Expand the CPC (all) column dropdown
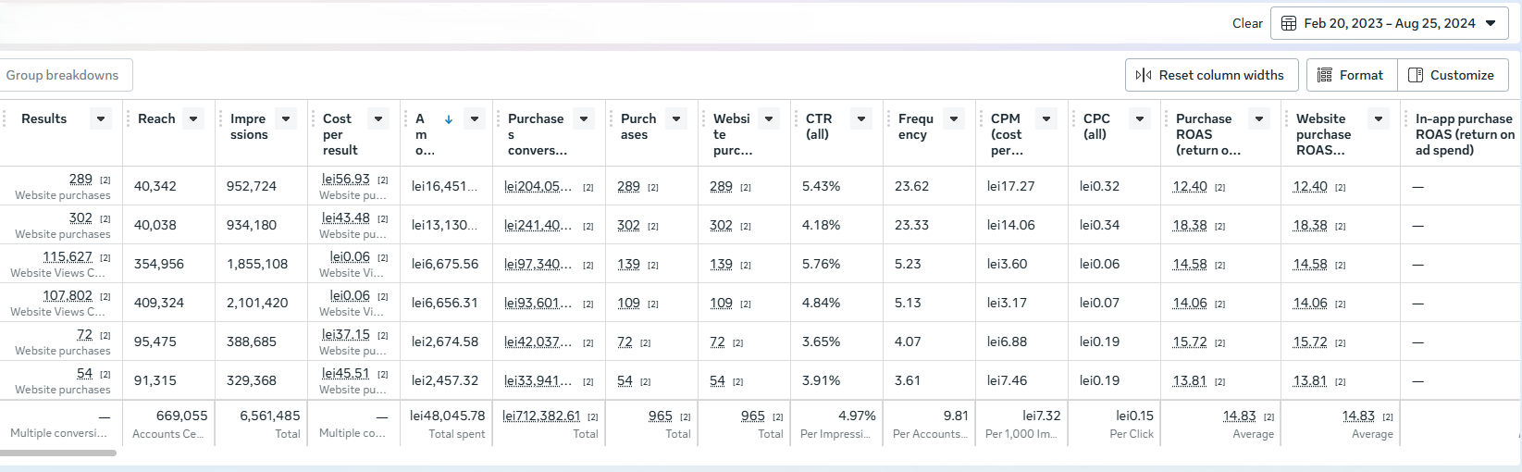 coord(1140,118)
